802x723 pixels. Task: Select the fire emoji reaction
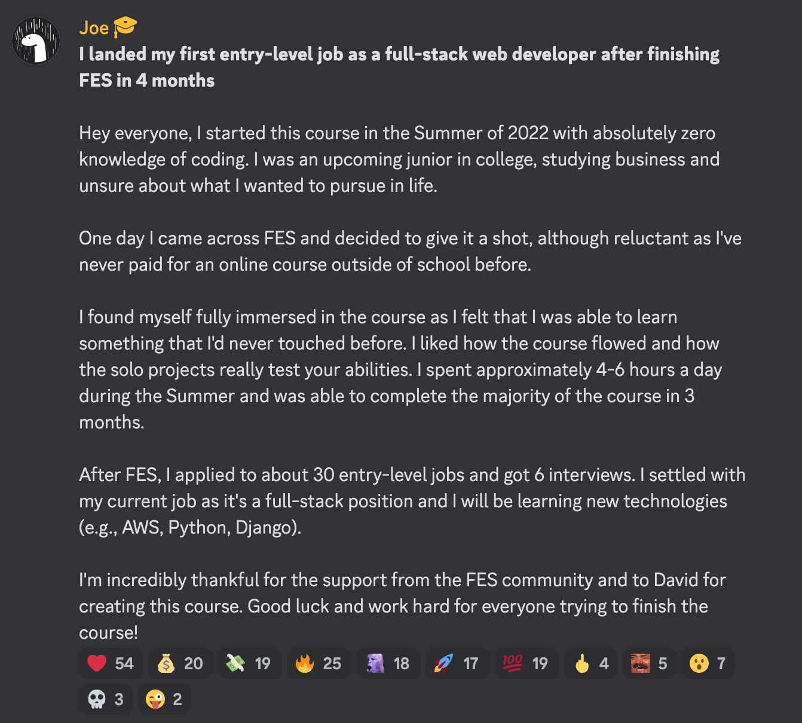tap(306, 663)
